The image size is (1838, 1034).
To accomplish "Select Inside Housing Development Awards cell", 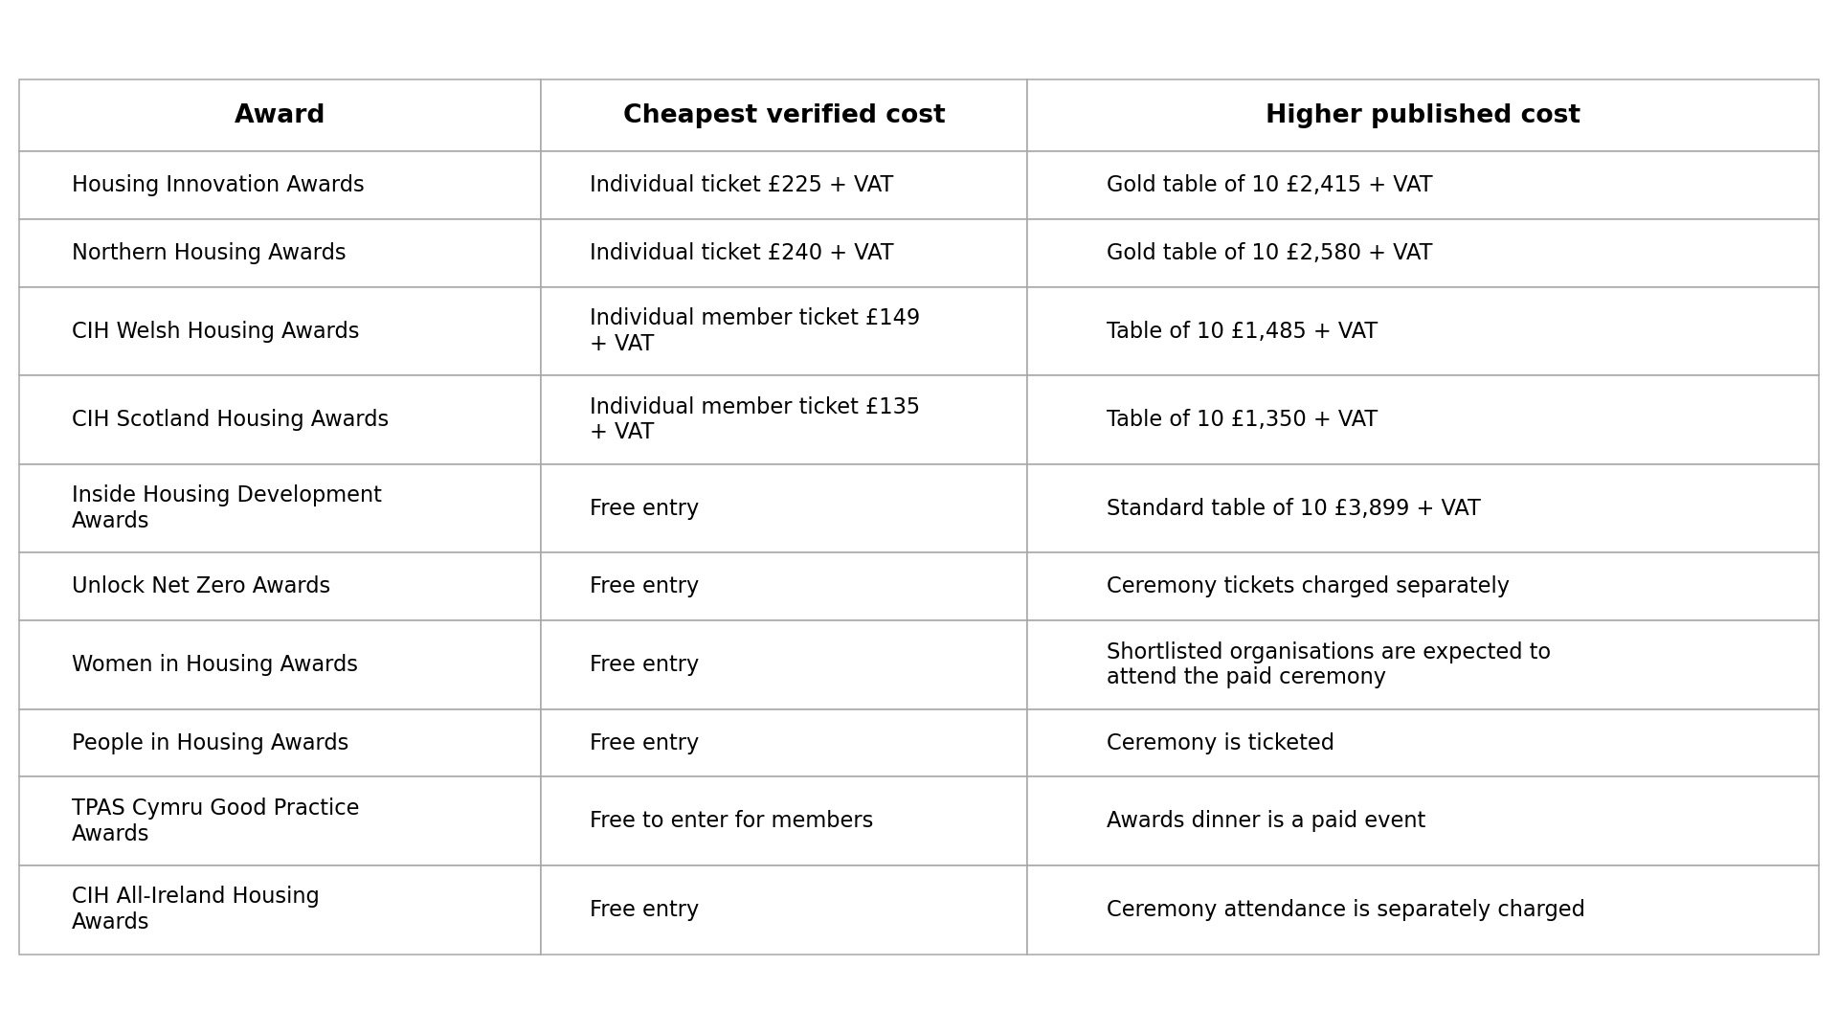I will [x=280, y=508].
